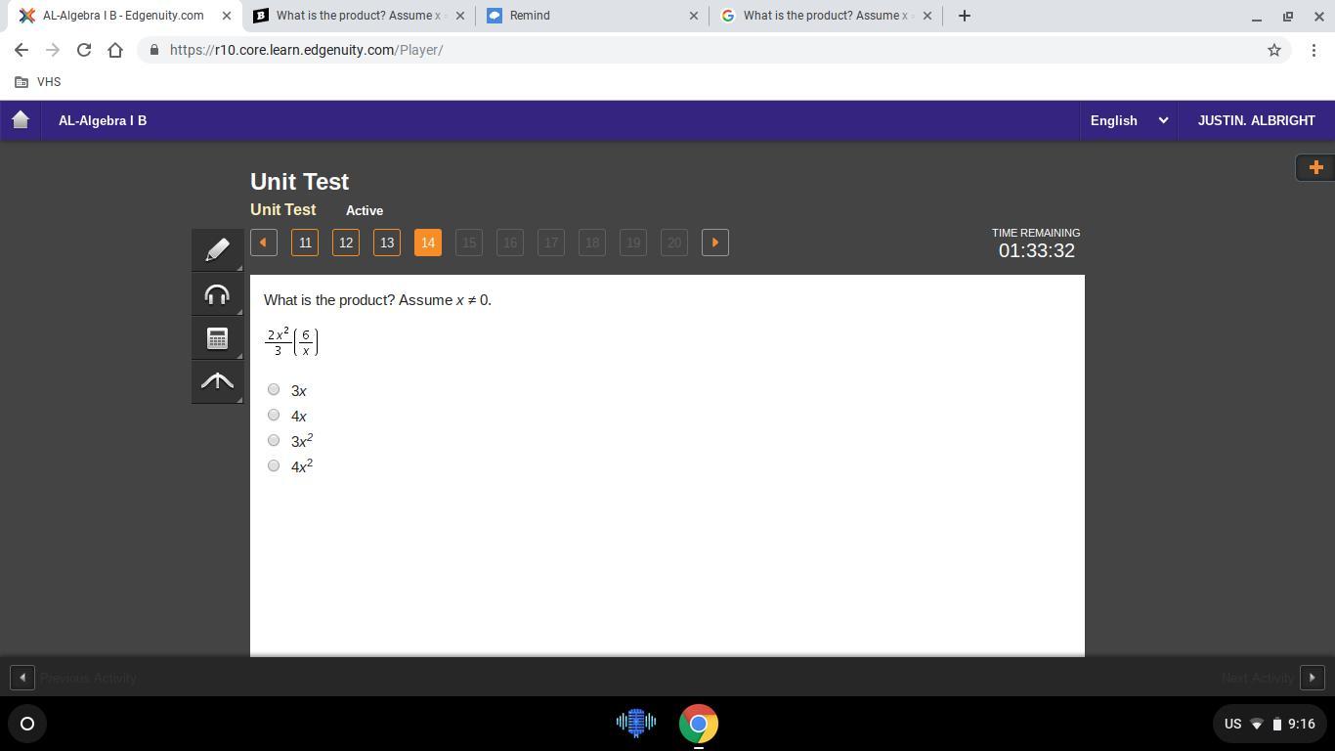Click the Chrome icon on the shelf

click(x=699, y=724)
